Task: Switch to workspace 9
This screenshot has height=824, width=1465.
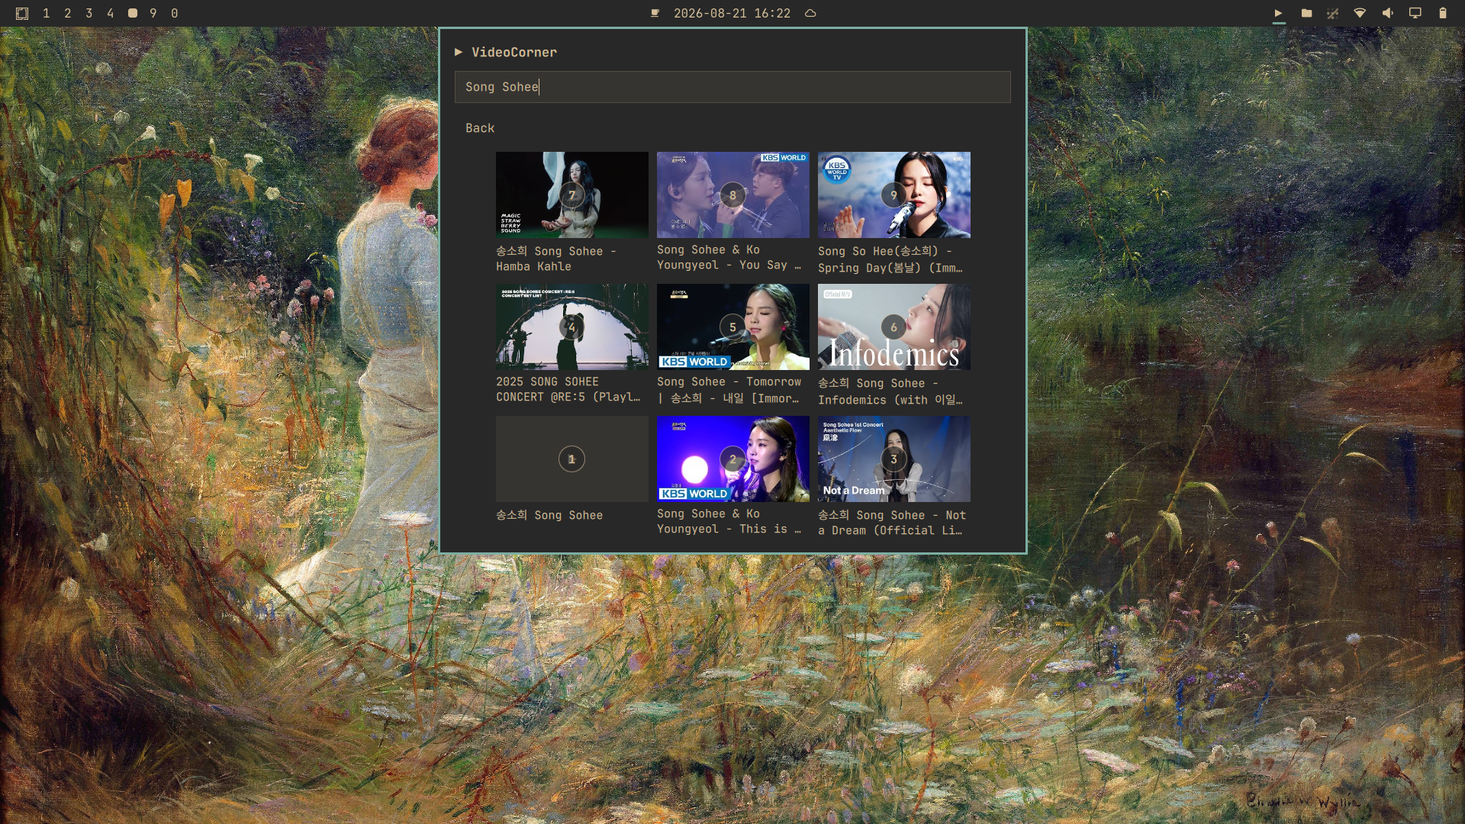Action: click(153, 13)
